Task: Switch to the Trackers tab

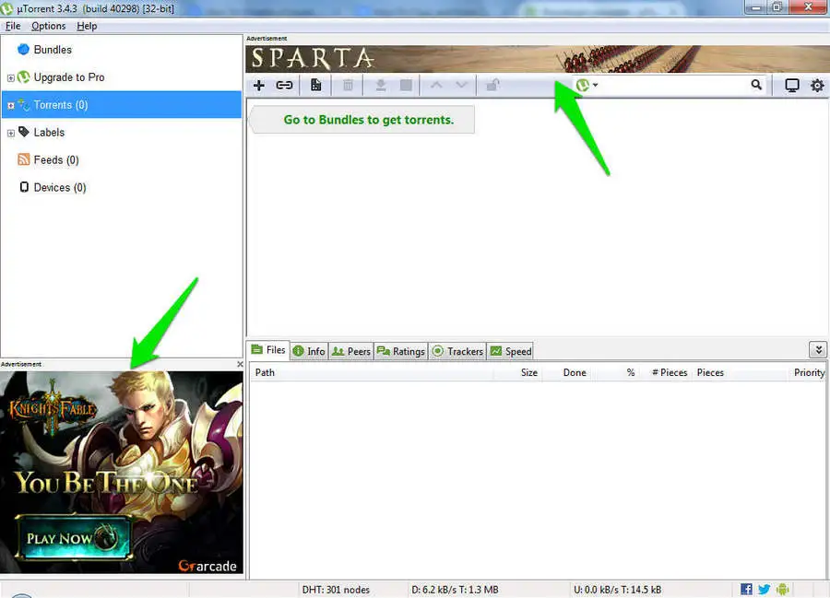Action: (457, 351)
